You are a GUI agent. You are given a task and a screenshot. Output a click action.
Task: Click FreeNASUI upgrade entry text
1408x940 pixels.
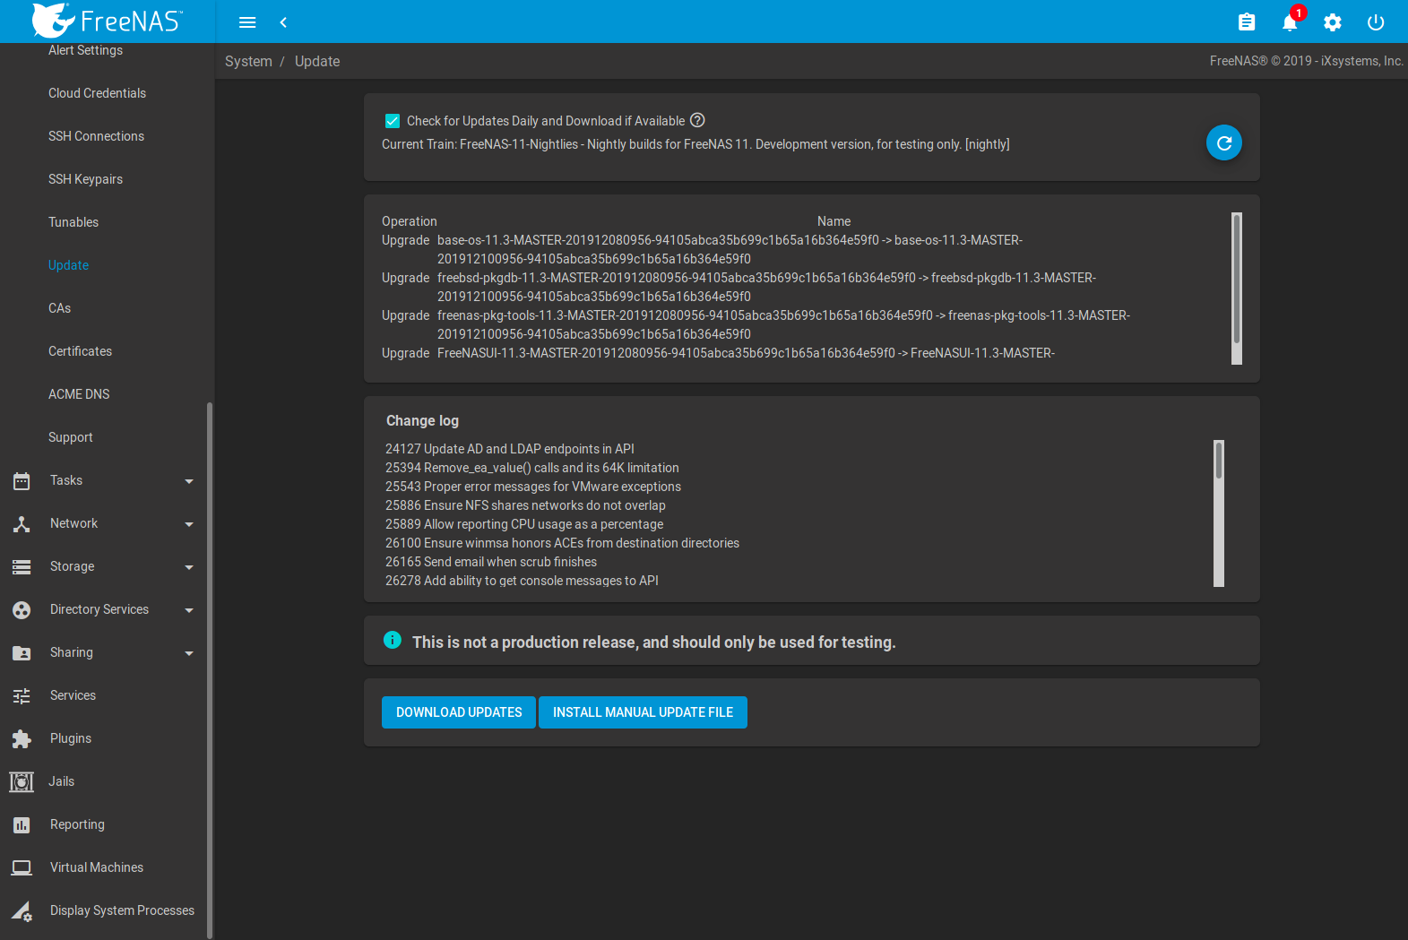click(746, 353)
